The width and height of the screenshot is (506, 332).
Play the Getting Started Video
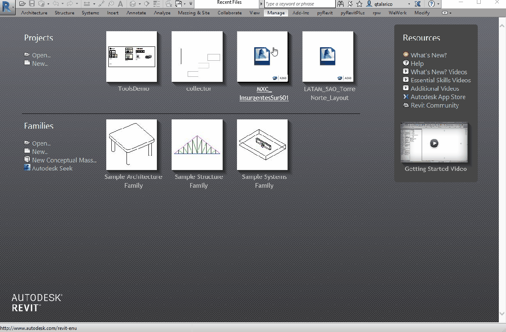(434, 143)
